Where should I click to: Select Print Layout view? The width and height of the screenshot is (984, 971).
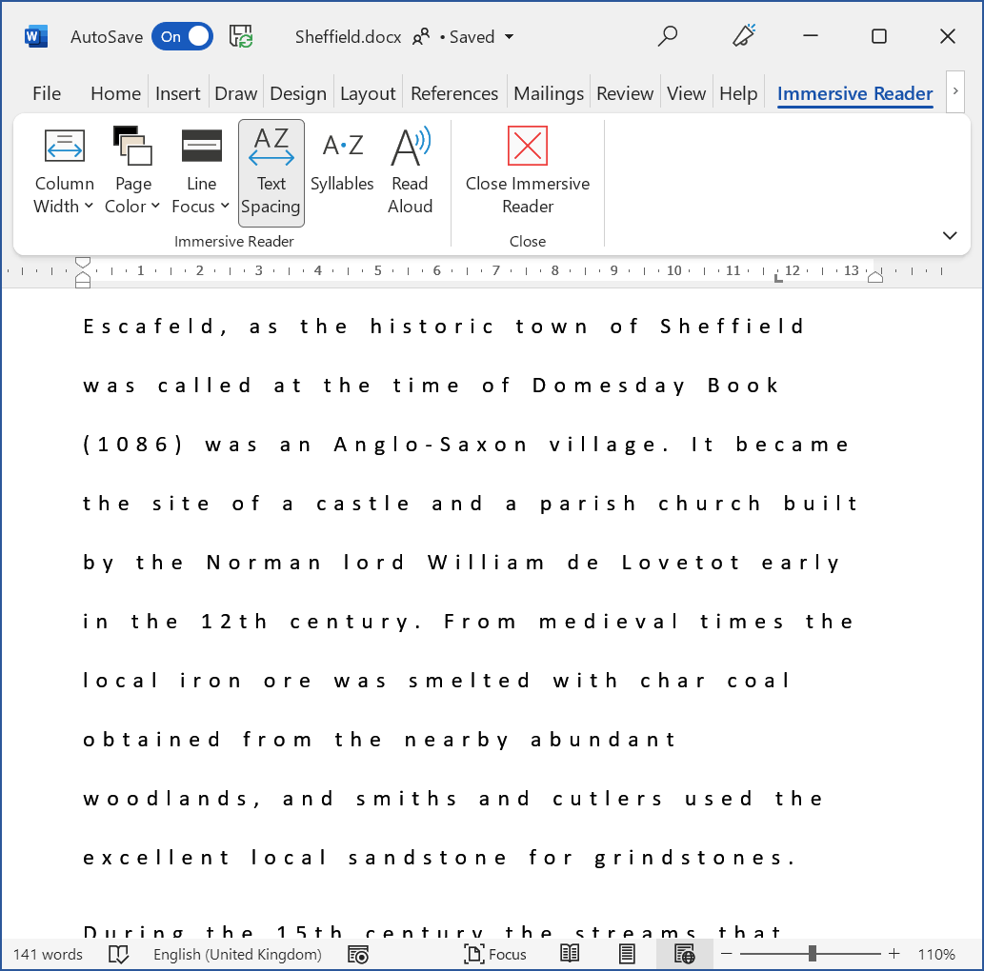click(627, 954)
